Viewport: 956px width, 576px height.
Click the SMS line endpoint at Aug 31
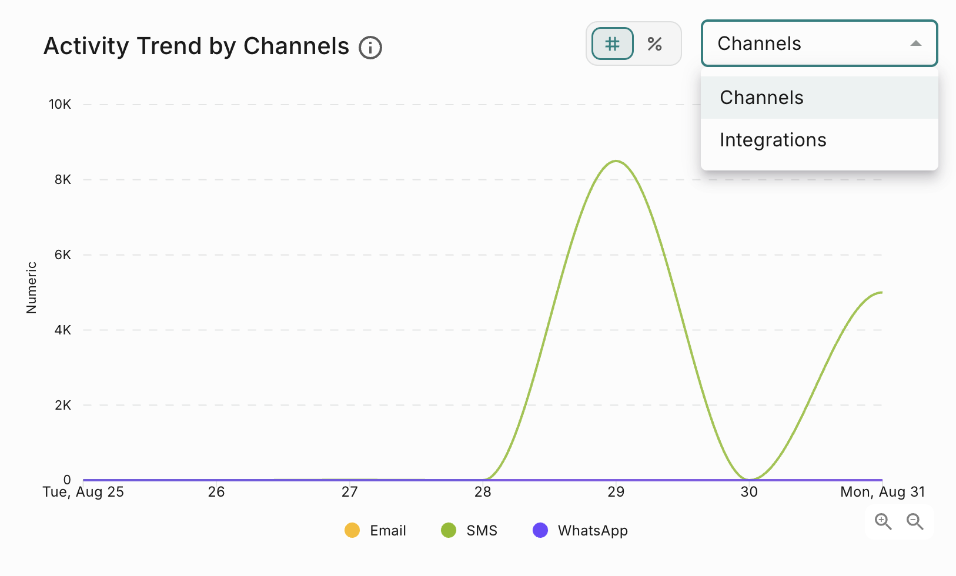click(881, 292)
